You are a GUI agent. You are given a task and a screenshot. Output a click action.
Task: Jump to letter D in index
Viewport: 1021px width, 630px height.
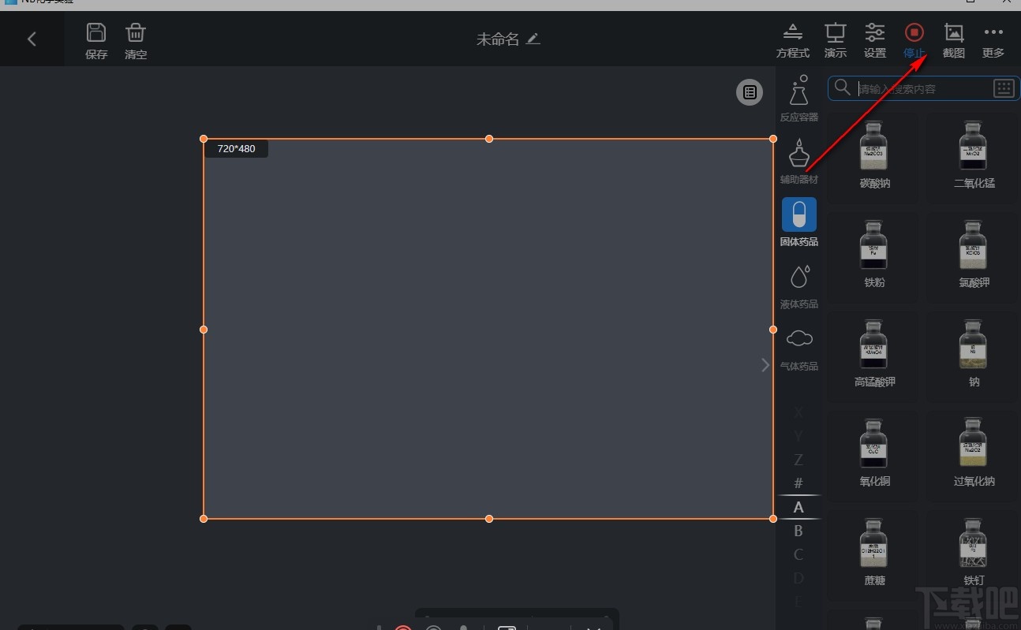click(x=798, y=578)
